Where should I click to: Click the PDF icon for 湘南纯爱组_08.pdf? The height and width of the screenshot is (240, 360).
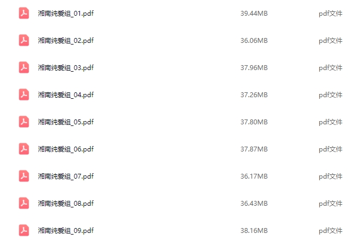click(24, 203)
